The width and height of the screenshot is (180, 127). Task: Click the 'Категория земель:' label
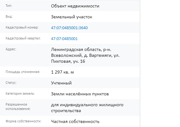coord(20,93)
